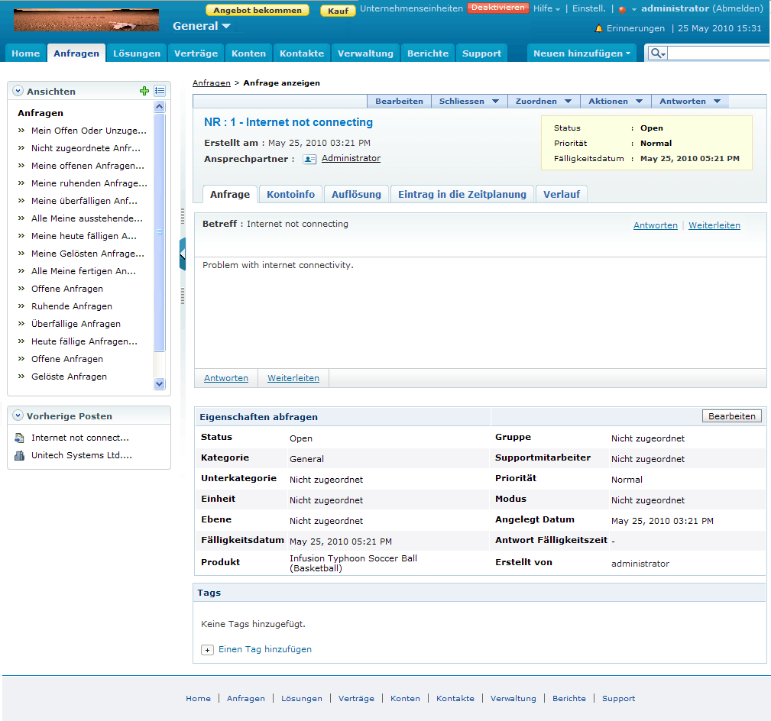The image size is (771, 721).
Task: Open the Kontakte tab
Action: pos(302,53)
